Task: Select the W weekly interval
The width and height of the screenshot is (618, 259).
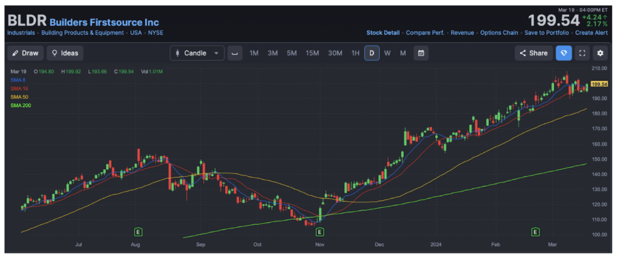Action: click(387, 53)
